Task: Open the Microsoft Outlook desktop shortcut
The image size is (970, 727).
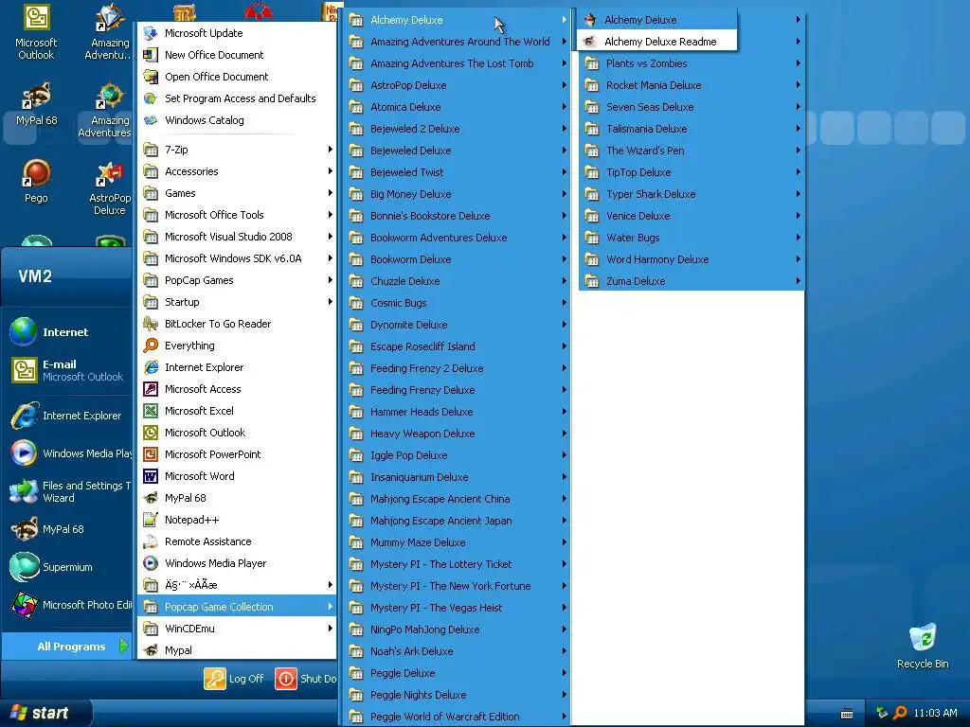Action: pos(36,32)
